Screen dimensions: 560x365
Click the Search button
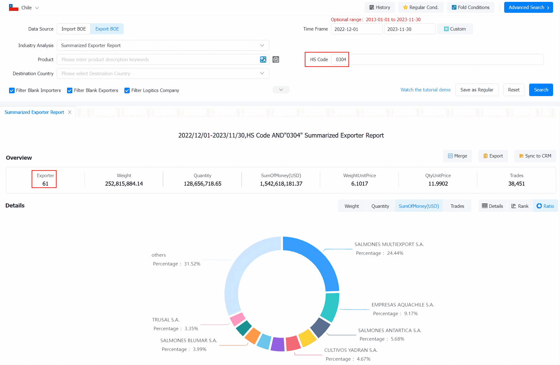coord(541,90)
